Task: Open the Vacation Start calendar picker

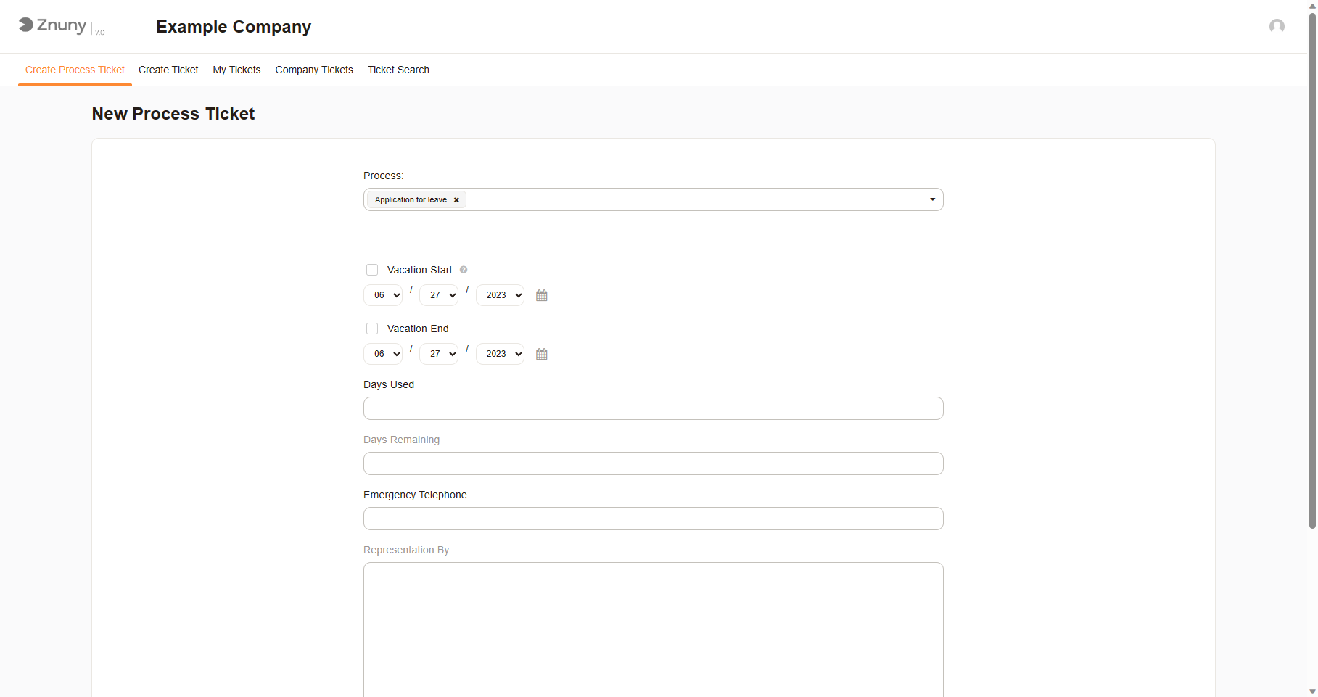Action: [x=541, y=295]
